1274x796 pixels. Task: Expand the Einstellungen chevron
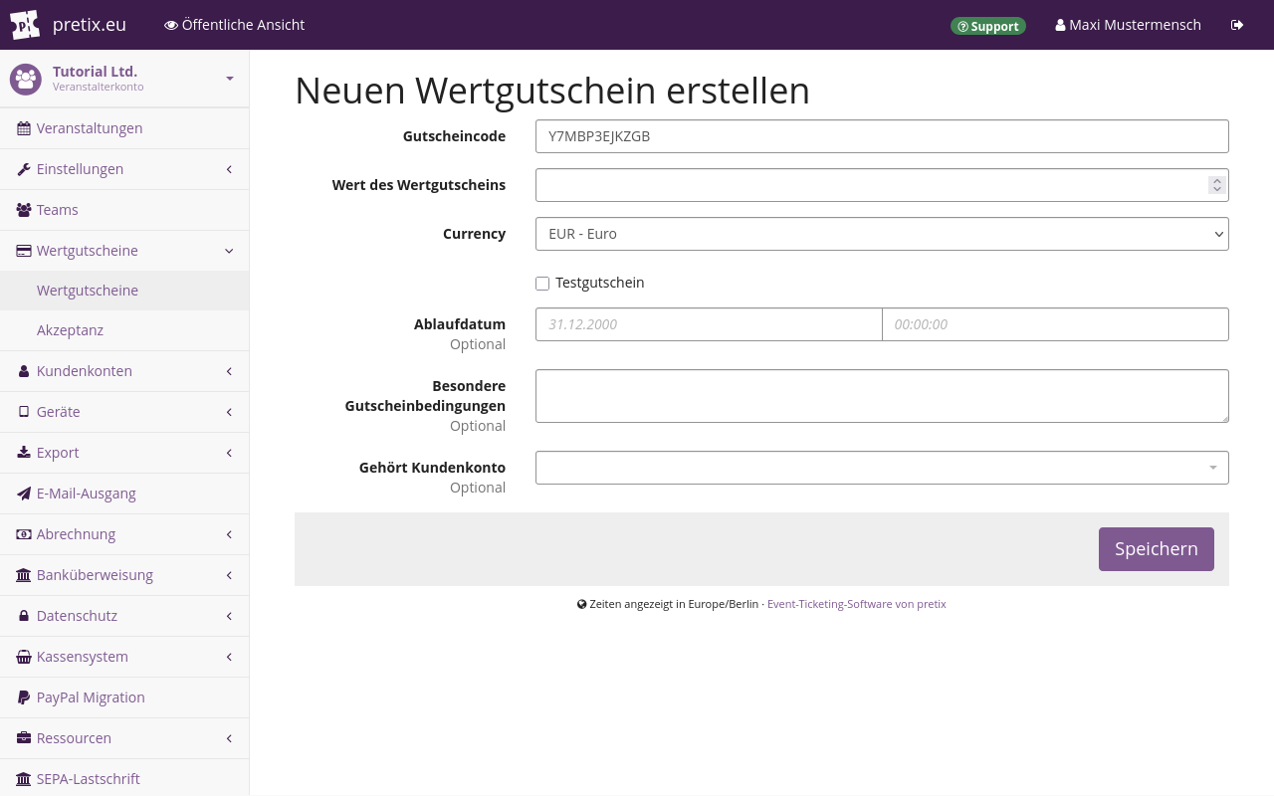coord(229,169)
